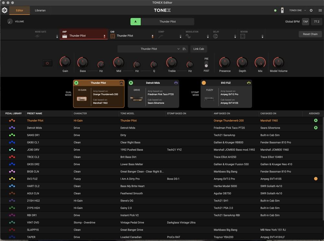
Task: Open the tone model browser library icon
Action: tap(184, 49)
